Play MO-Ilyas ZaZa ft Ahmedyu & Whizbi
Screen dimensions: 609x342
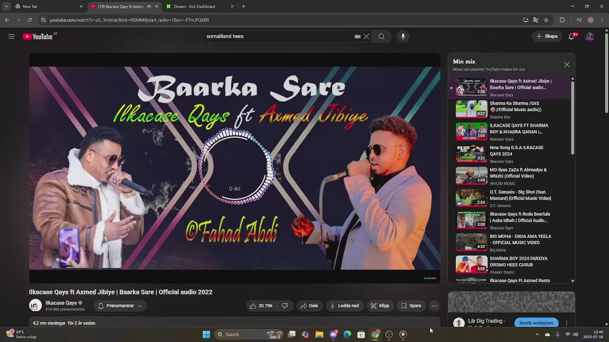(x=509, y=176)
